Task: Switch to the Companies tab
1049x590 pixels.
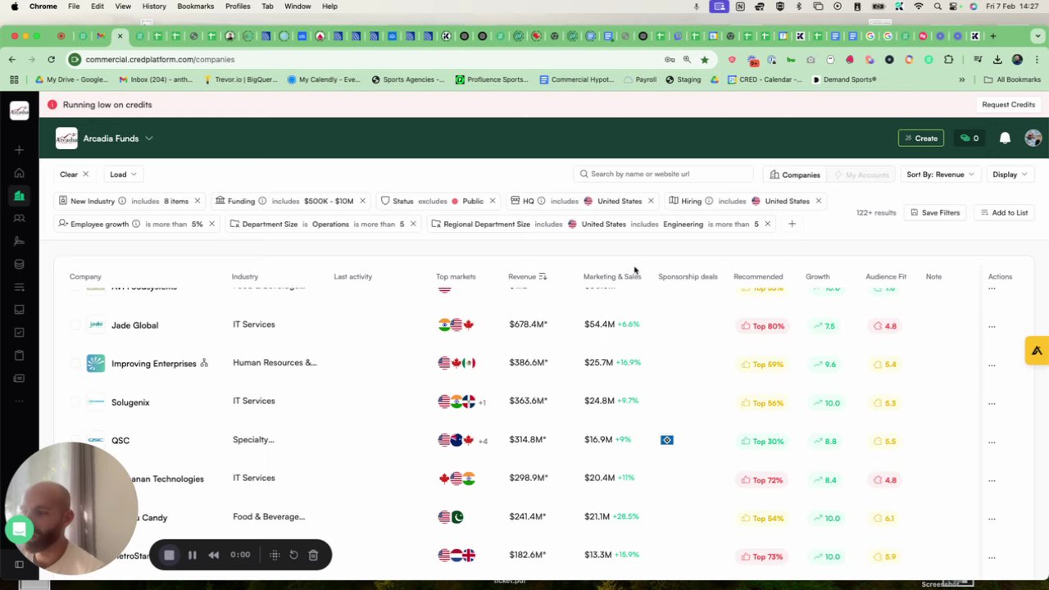Action: 795,175
